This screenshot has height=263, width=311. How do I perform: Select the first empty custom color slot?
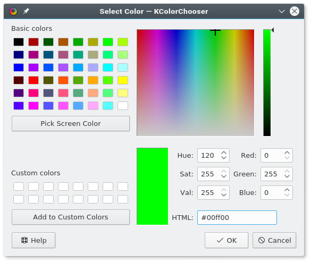pos(19,186)
